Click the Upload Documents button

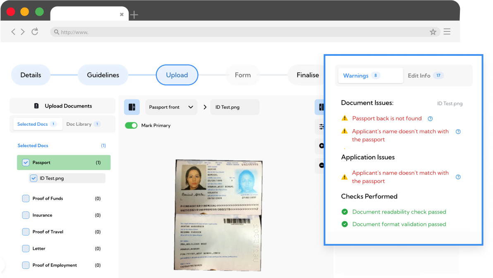point(62,106)
